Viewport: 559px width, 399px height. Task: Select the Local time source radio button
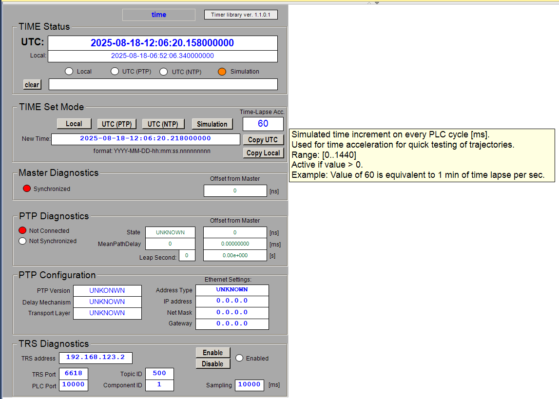pos(69,72)
